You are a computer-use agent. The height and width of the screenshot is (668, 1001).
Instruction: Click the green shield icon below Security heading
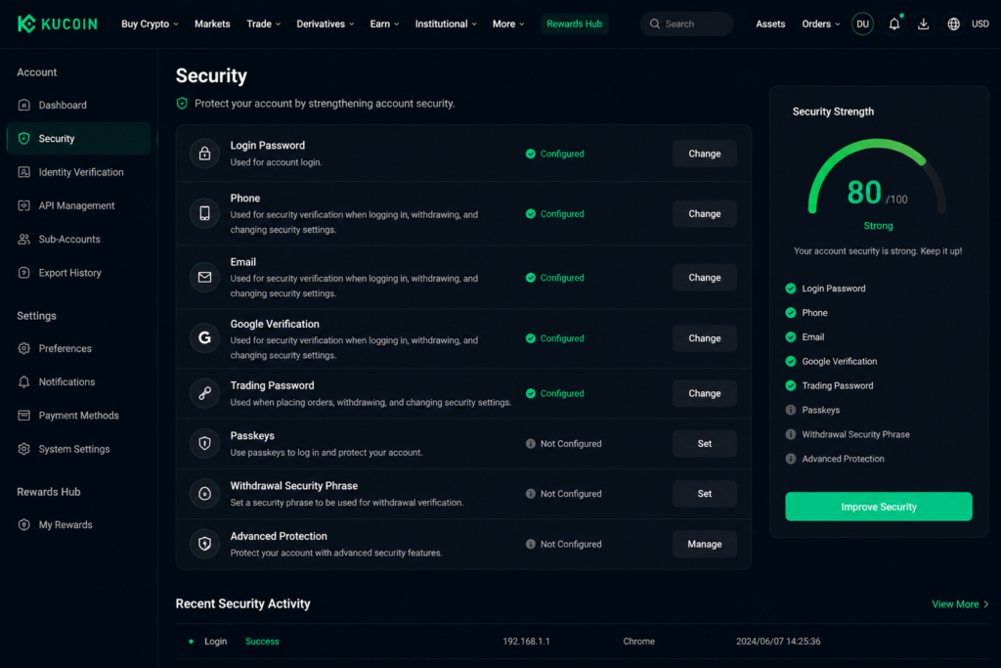tap(182, 104)
